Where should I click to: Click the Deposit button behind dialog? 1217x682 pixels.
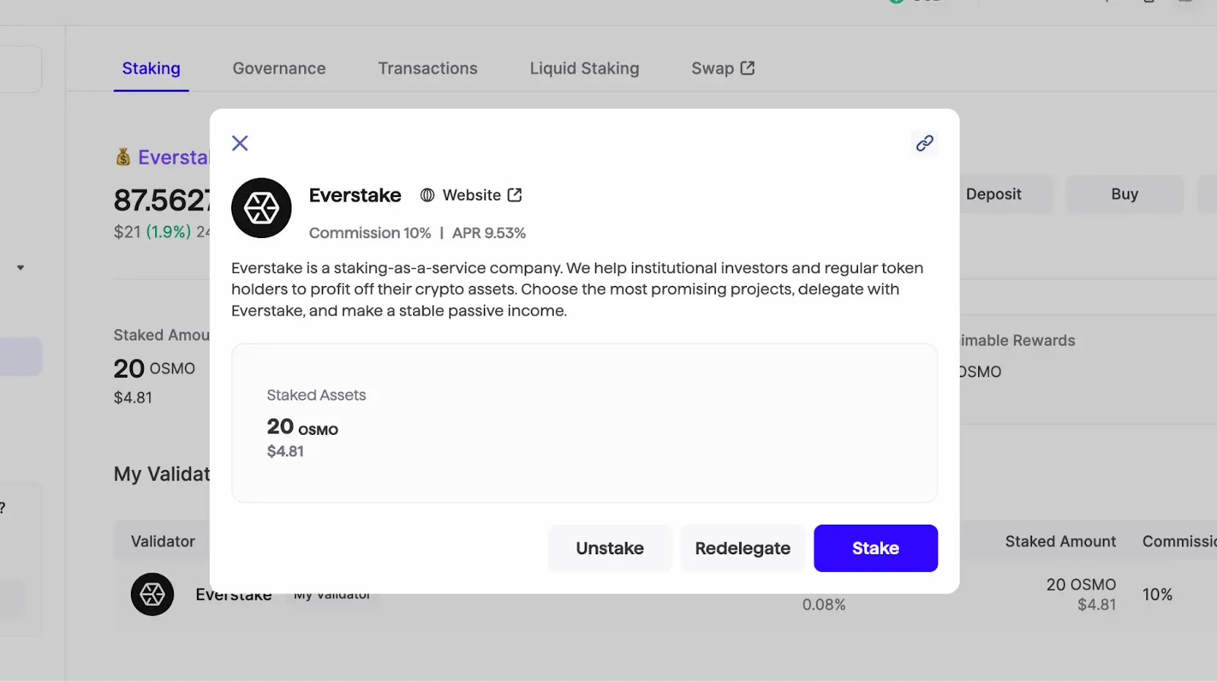coord(993,194)
